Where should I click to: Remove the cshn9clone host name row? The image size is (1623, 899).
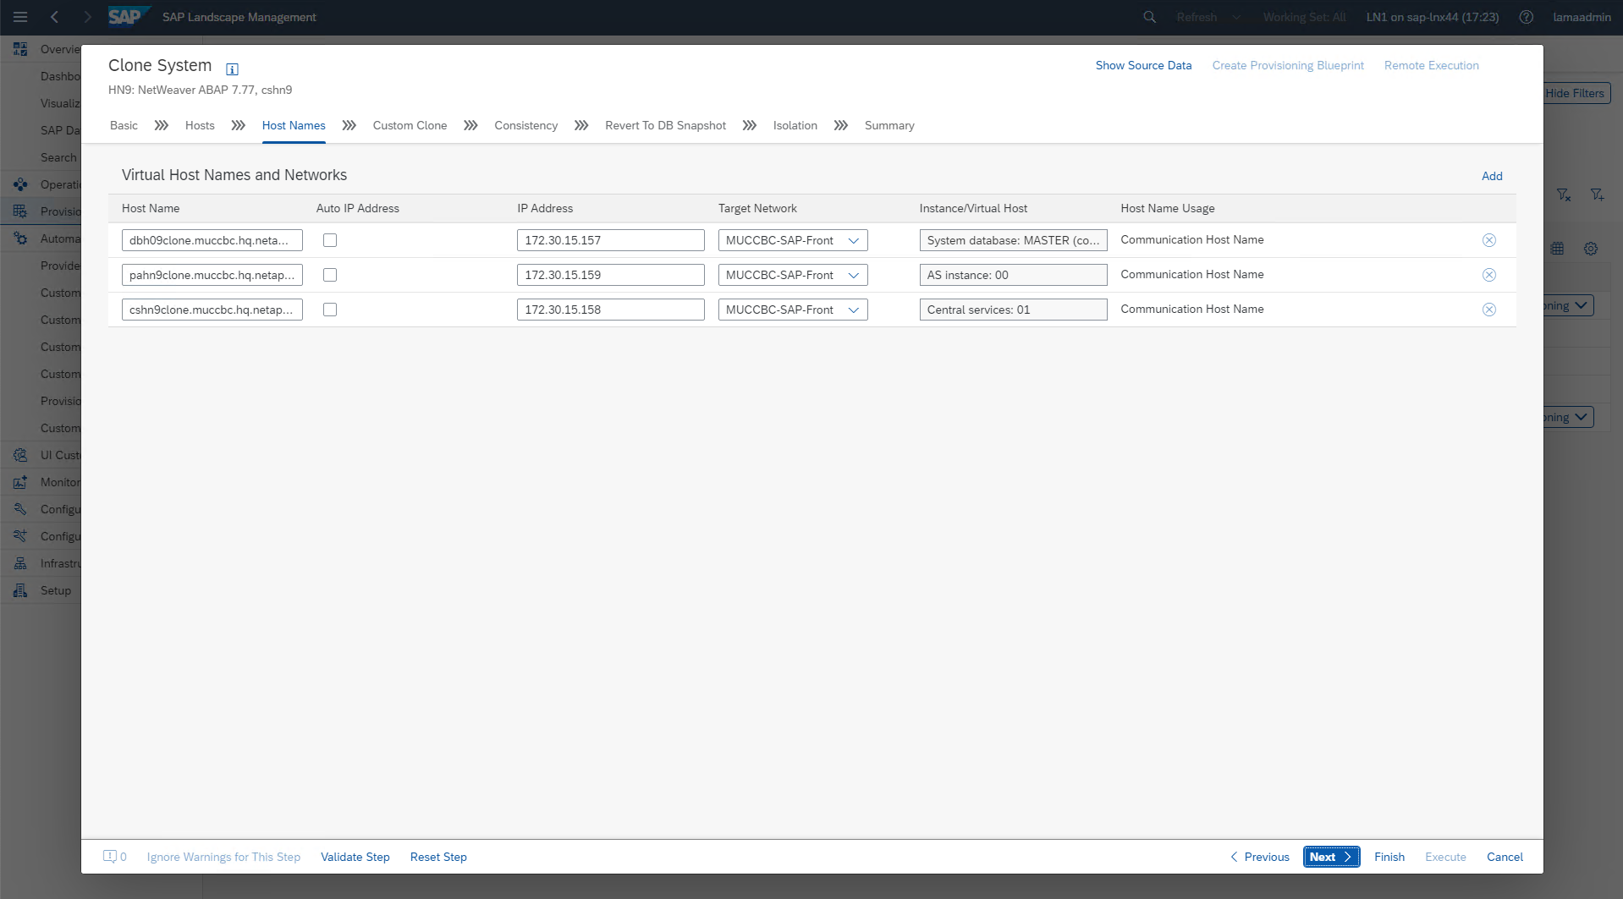pyautogui.click(x=1488, y=310)
